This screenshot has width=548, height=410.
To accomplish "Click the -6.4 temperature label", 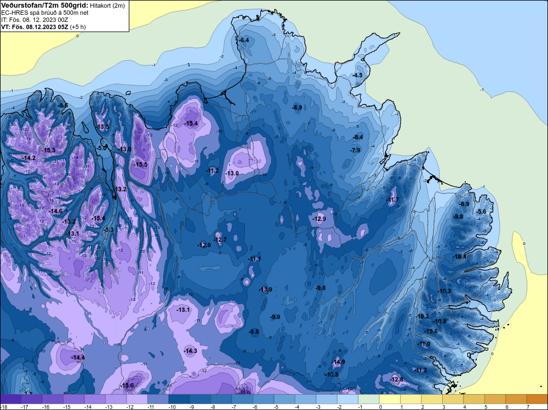I will click(244, 40).
